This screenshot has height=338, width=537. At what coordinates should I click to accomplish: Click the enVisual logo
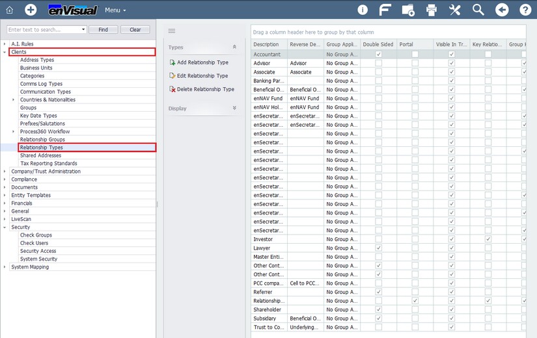pos(73,10)
